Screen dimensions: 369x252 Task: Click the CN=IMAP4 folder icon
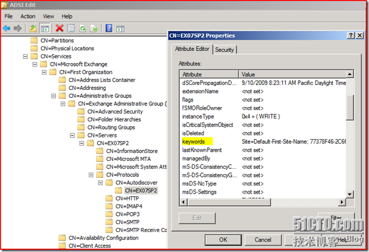109,206
